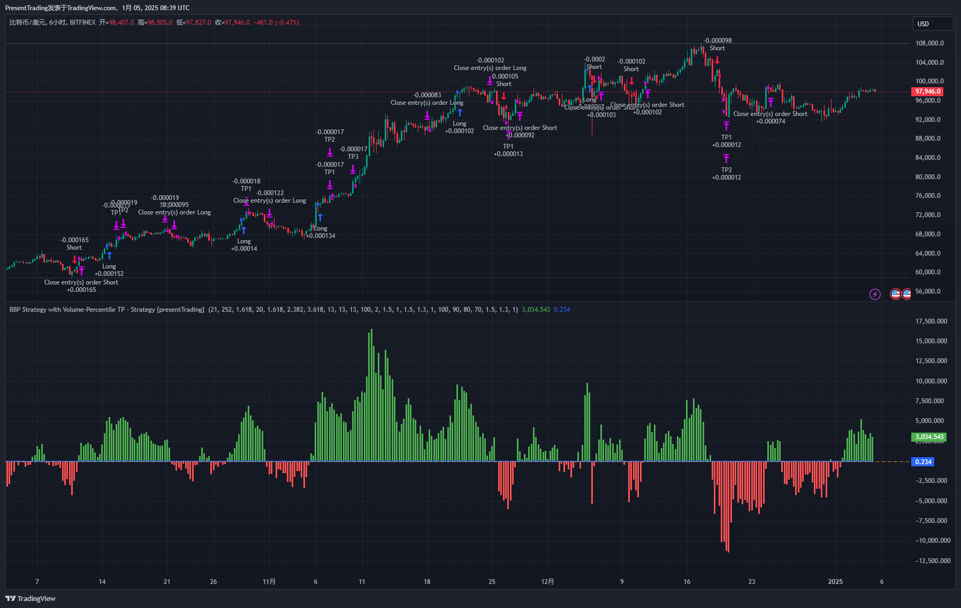
Task: Click the 10,000.000 indicator axis label
Action: pos(931,381)
